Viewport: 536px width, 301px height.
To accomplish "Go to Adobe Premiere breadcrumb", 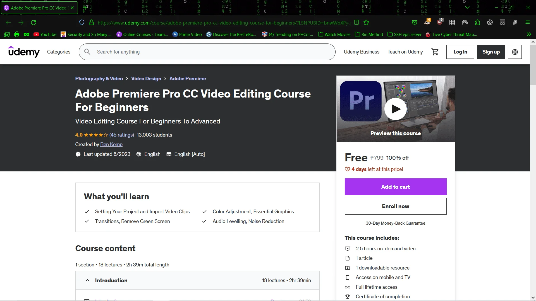I will tap(188, 79).
